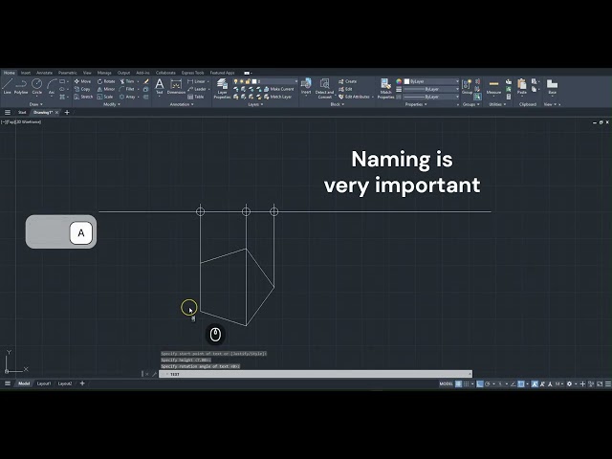Screen dimensions: 612x459
Task: Select the Polyline tool
Action: [x=21, y=86]
